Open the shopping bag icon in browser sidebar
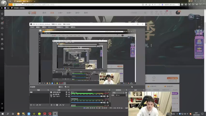 (x=2, y=44)
